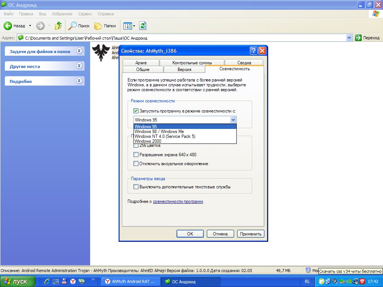Uncheck run in compatibility mode checkbox
The height and width of the screenshot is (287, 383).
coord(136,111)
